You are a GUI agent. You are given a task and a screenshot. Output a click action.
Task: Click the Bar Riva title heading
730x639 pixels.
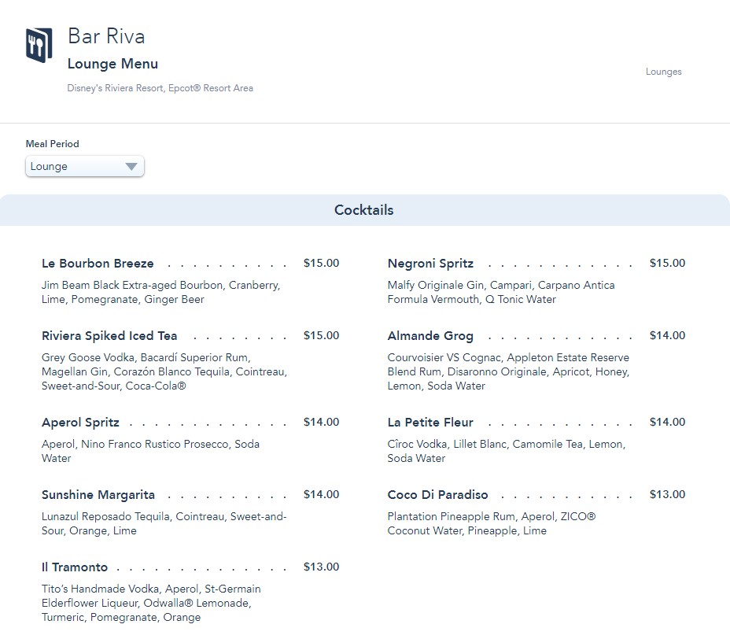click(106, 36)
